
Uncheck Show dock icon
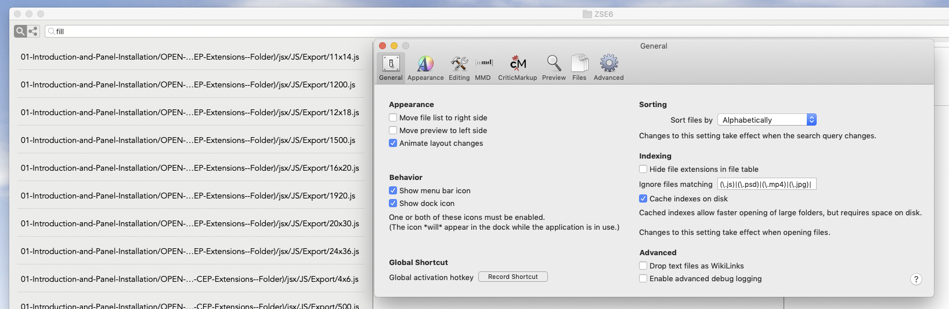(x=393, y=203)
